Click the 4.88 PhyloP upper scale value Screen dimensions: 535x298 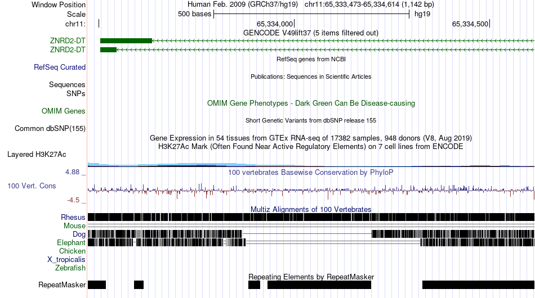point(72,172)
